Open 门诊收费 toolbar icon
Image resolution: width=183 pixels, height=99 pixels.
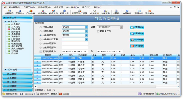click(31, 12)
